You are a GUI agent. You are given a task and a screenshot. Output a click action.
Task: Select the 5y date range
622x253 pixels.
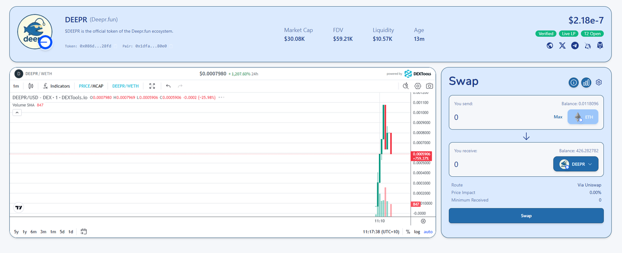[x=16, y=232]
